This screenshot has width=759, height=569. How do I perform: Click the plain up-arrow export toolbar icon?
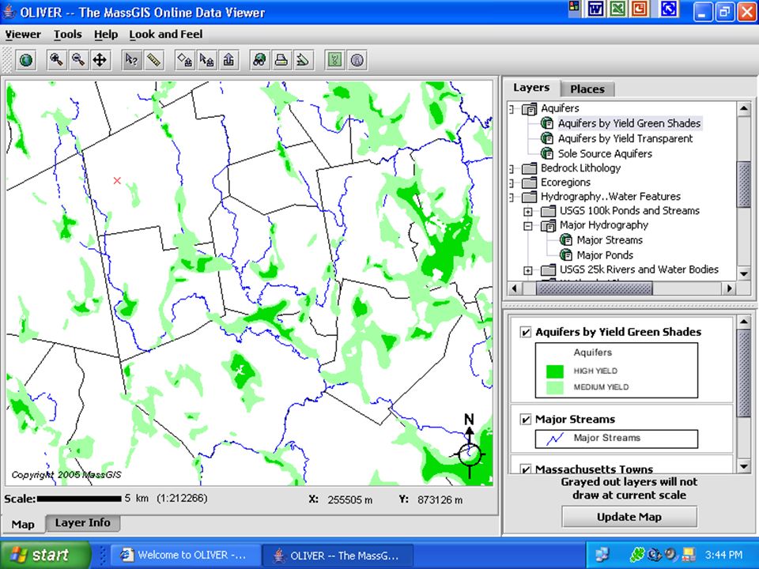pos(228,60)
